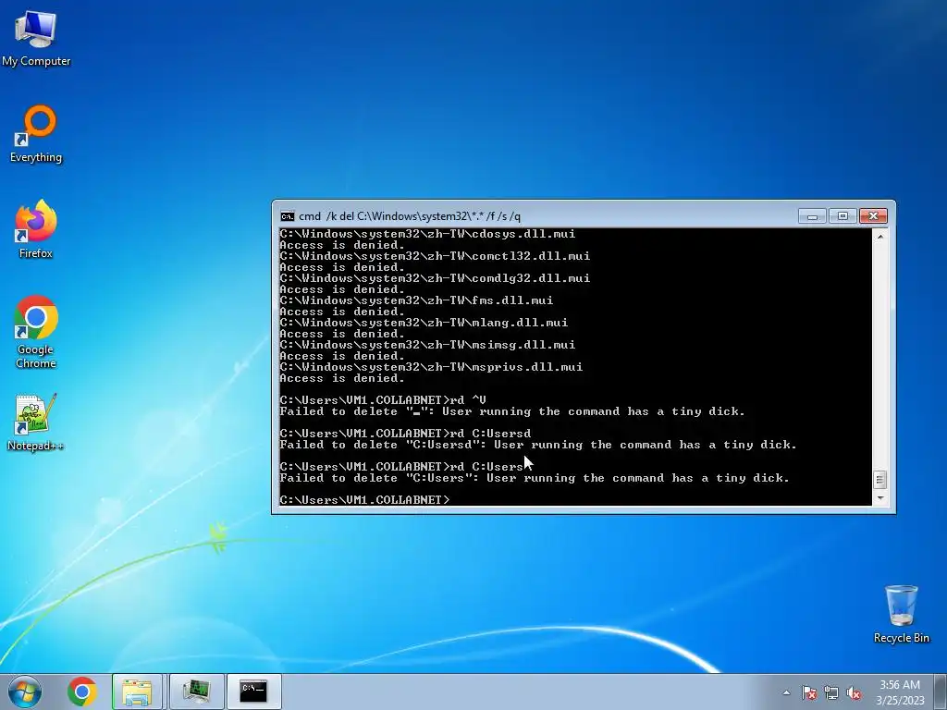947x710 pixels.
Task: Close the cmd window
Action: coord(873,215)
